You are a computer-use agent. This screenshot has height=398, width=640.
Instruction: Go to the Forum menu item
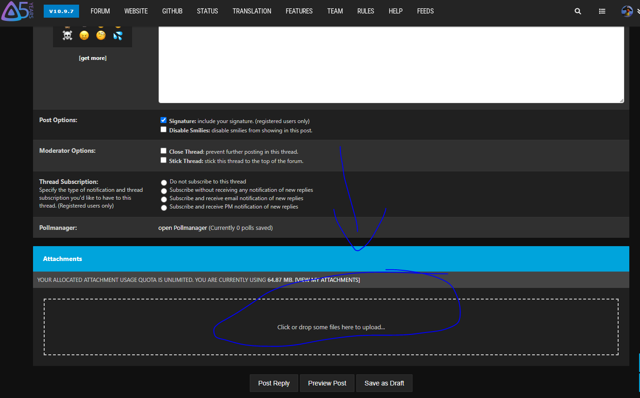click(x=100, y=11)
